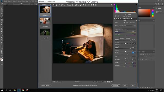Switch to the Detail panel tab

118,19
